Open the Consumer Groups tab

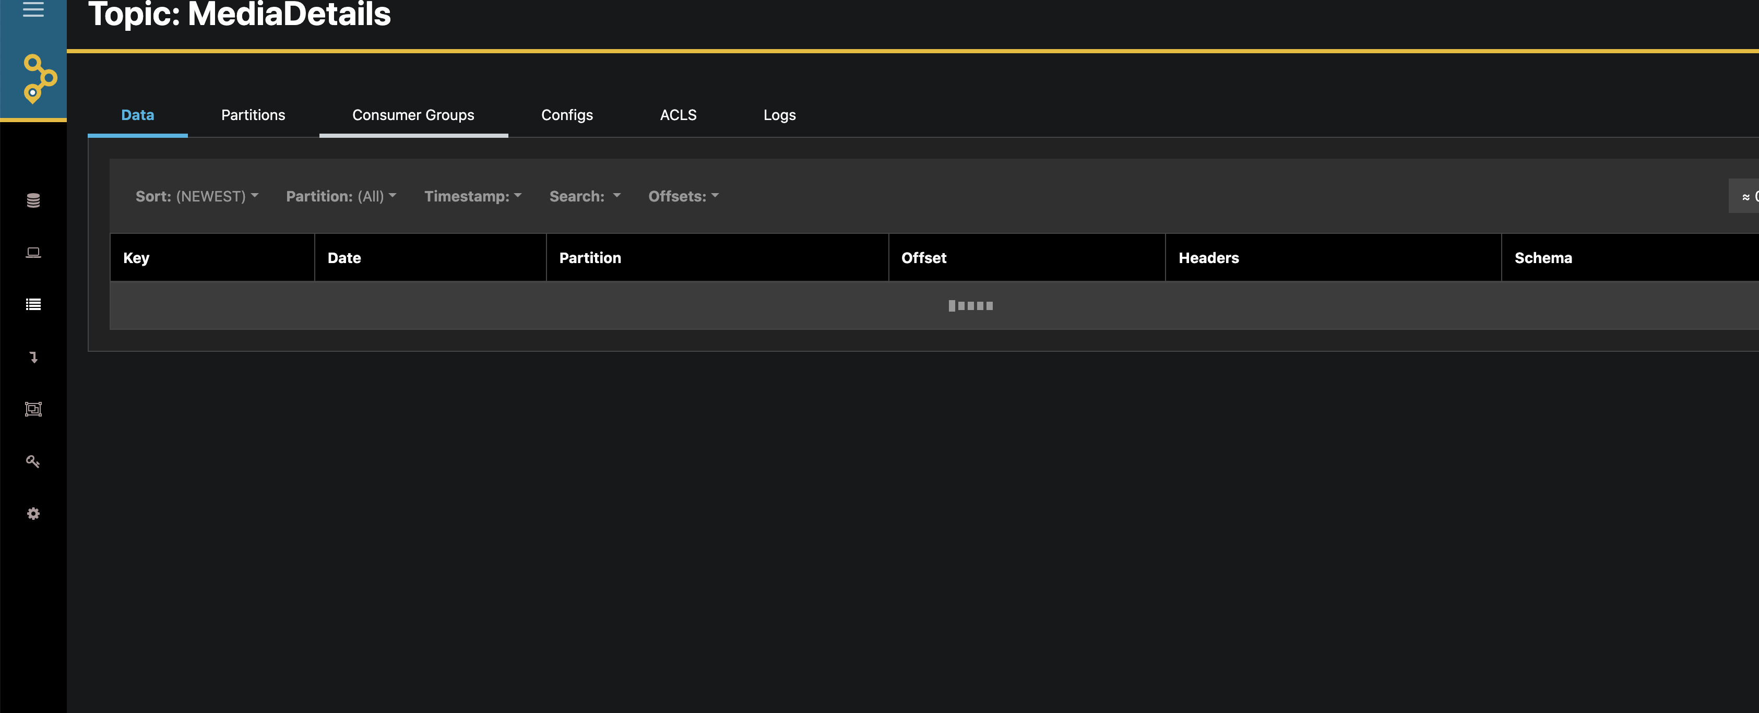tap(413, 115)
